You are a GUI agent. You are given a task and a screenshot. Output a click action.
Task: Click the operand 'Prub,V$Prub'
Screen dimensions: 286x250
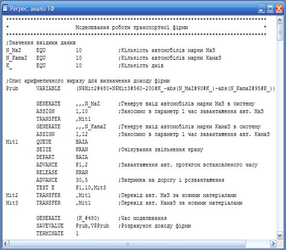pos(92,226)
